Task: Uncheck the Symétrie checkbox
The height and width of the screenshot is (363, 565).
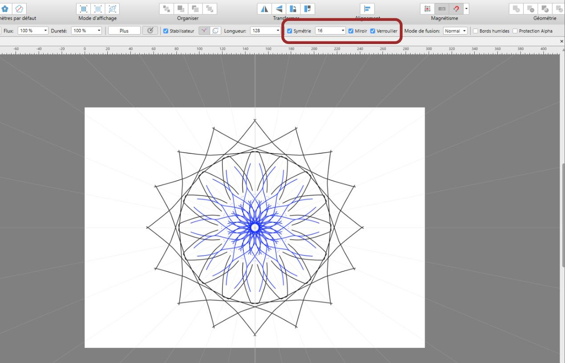Action: [x=290, y=31]
